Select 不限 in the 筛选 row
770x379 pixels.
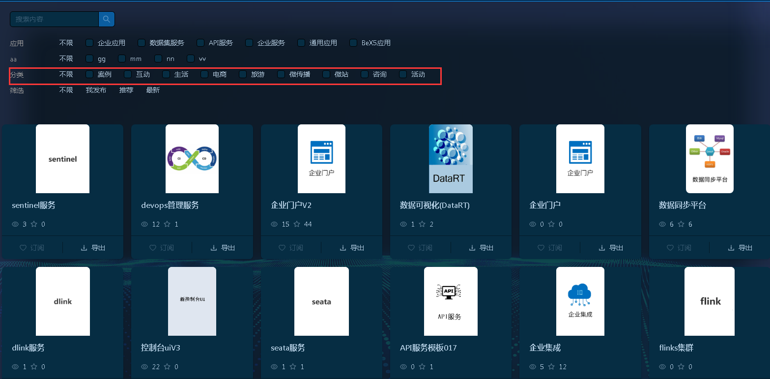click(66, 90)
